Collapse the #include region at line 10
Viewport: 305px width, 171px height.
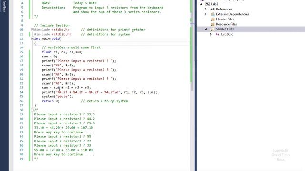(x=32, y=30)
